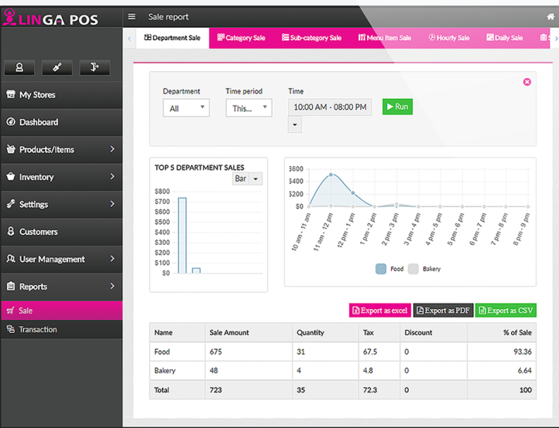Close the filter panel with X
559x428 pixels.
pos(527,82)
